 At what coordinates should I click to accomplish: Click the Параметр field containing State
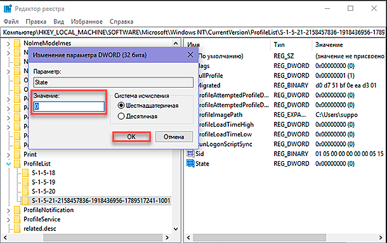coord(114,82)
